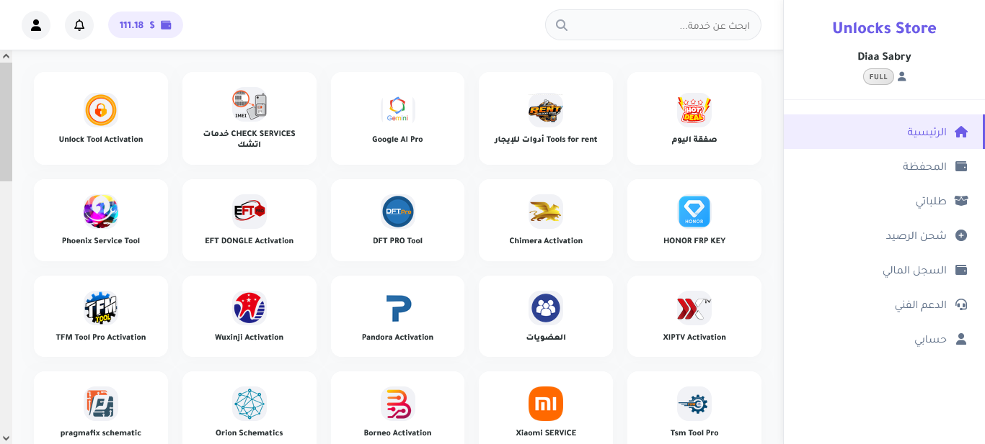Viewport: 985px width, 444px height.
Task: Open المحفظة wallet menu item
Action: click(883, 166)
